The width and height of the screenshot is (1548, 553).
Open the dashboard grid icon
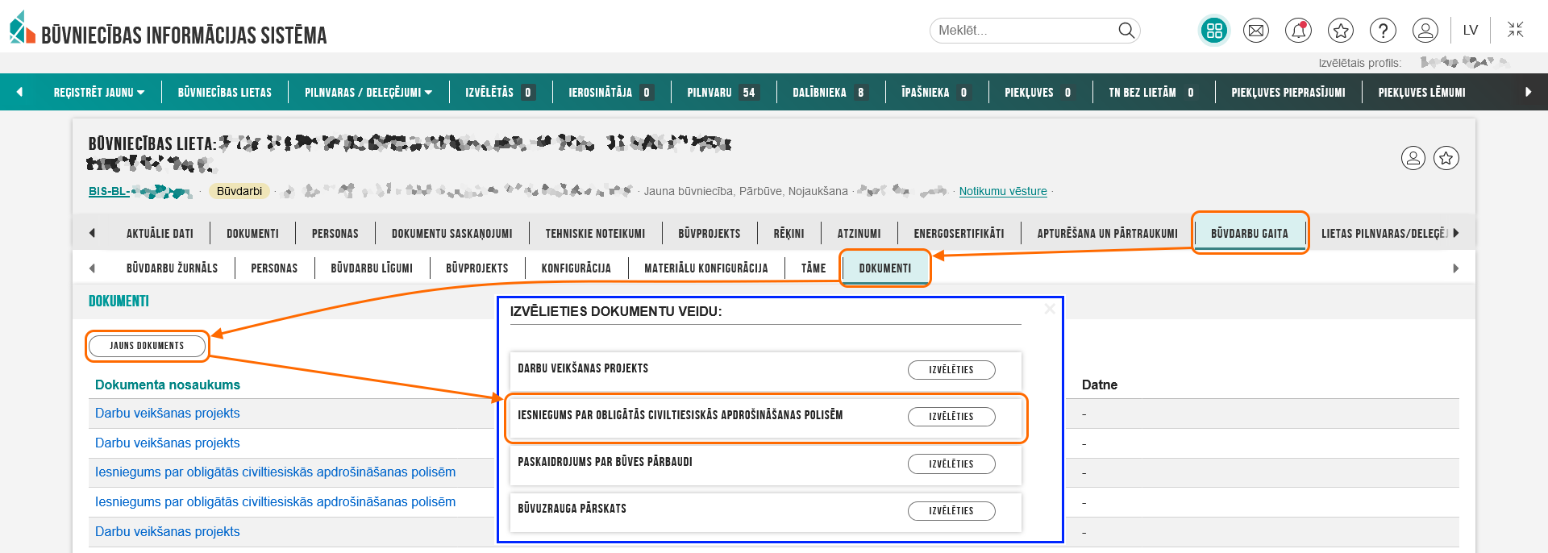pyautogui.click(x=1214, y=31)
